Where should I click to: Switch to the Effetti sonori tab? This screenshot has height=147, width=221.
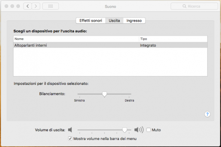[x=90, y=21]
